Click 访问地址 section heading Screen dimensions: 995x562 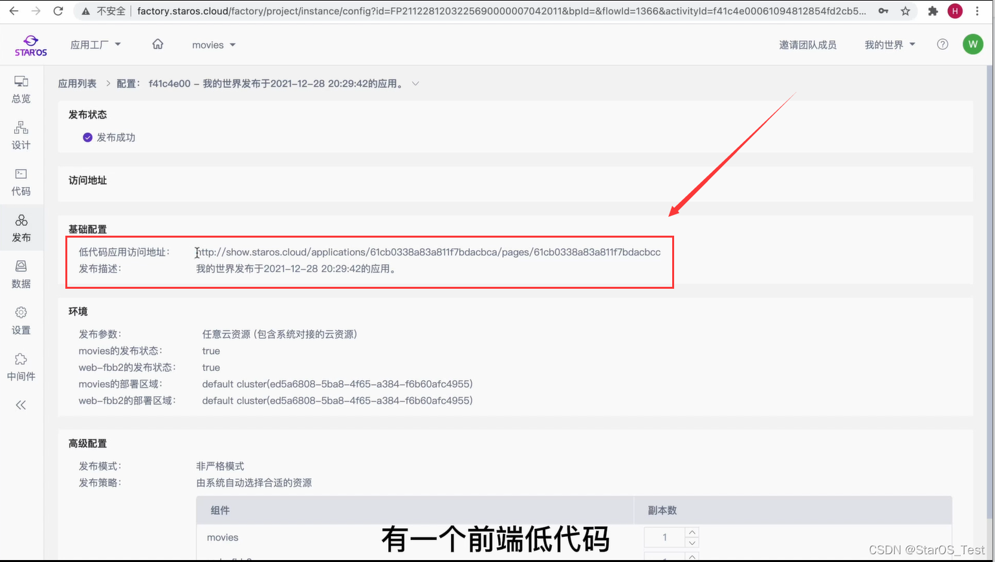click(x=87, y=180)
